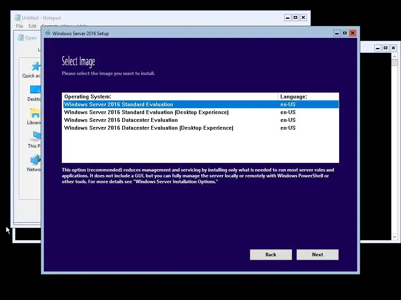This screenshot has width=401, height=300.
Task: Click the Notepad title bar icon
Action: tap(17, 18)
